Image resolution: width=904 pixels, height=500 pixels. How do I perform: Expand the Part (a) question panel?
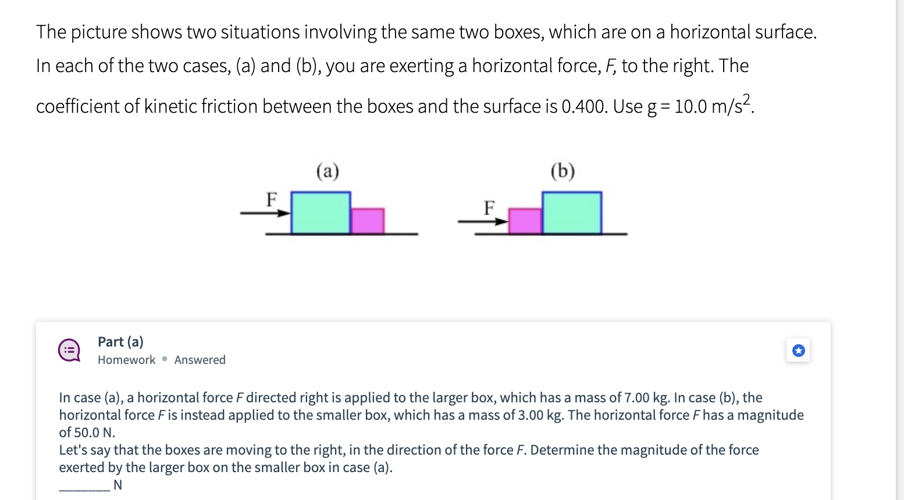click(x=119, y=342)
